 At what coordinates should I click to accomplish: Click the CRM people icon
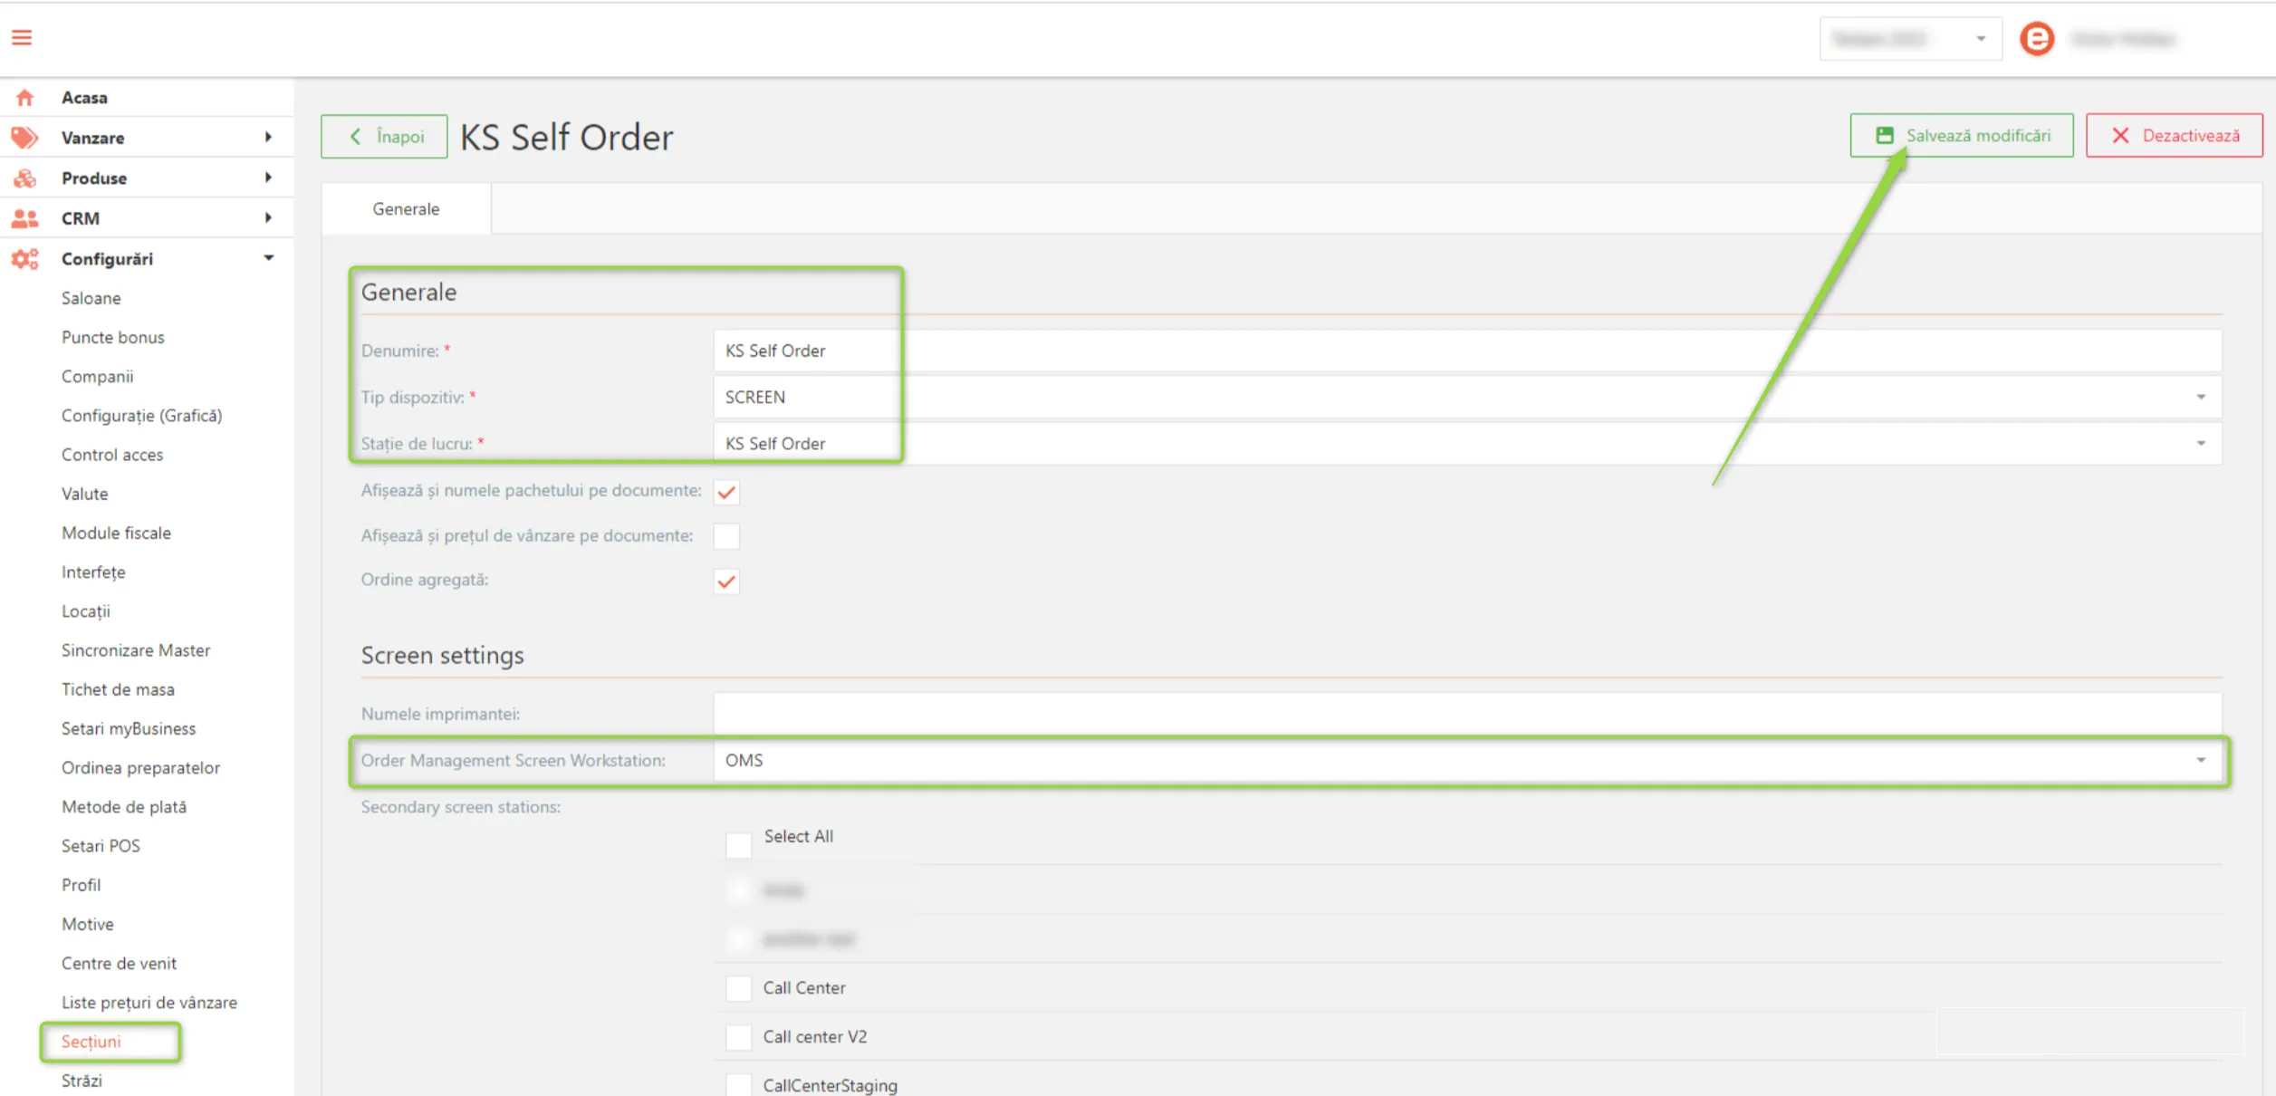pyautogui.click(x=24, y=218)
